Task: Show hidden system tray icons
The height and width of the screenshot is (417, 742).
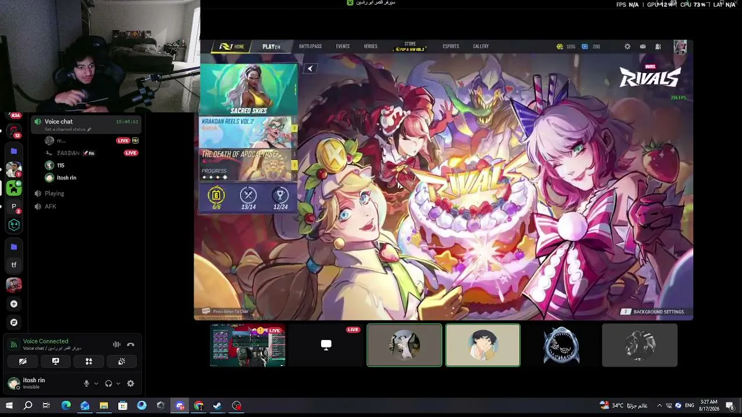Action: (x=659, y=405)
